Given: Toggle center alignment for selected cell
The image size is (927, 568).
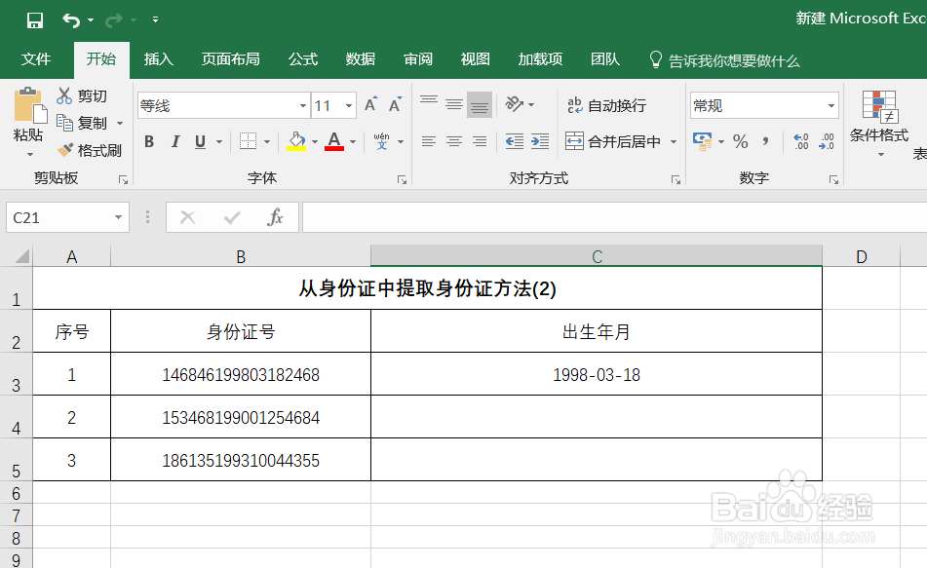Looking at the screenshot, I should [x=453, y=141].
